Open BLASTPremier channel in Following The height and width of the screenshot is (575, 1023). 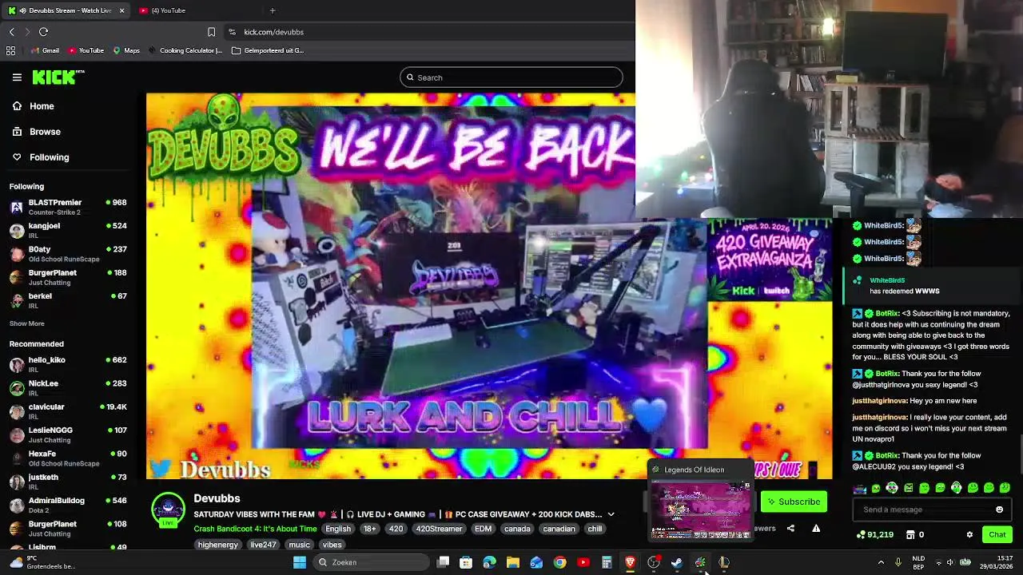coord(68,207)
